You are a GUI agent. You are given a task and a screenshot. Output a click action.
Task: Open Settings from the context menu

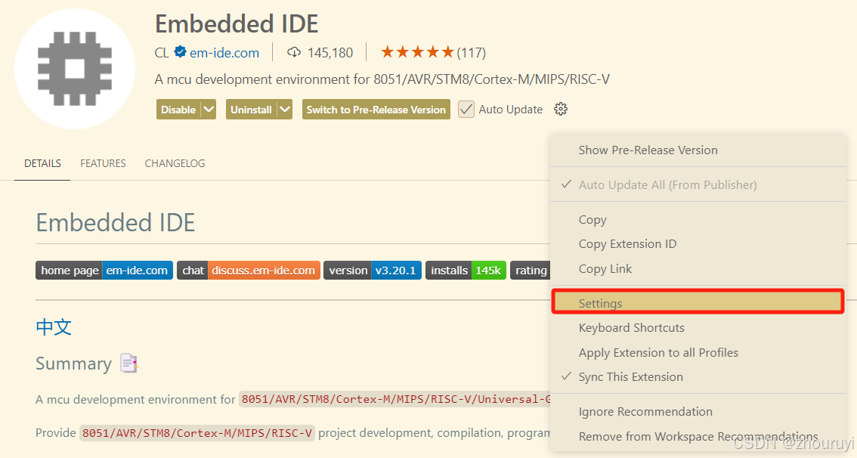(x=698, y=302)
